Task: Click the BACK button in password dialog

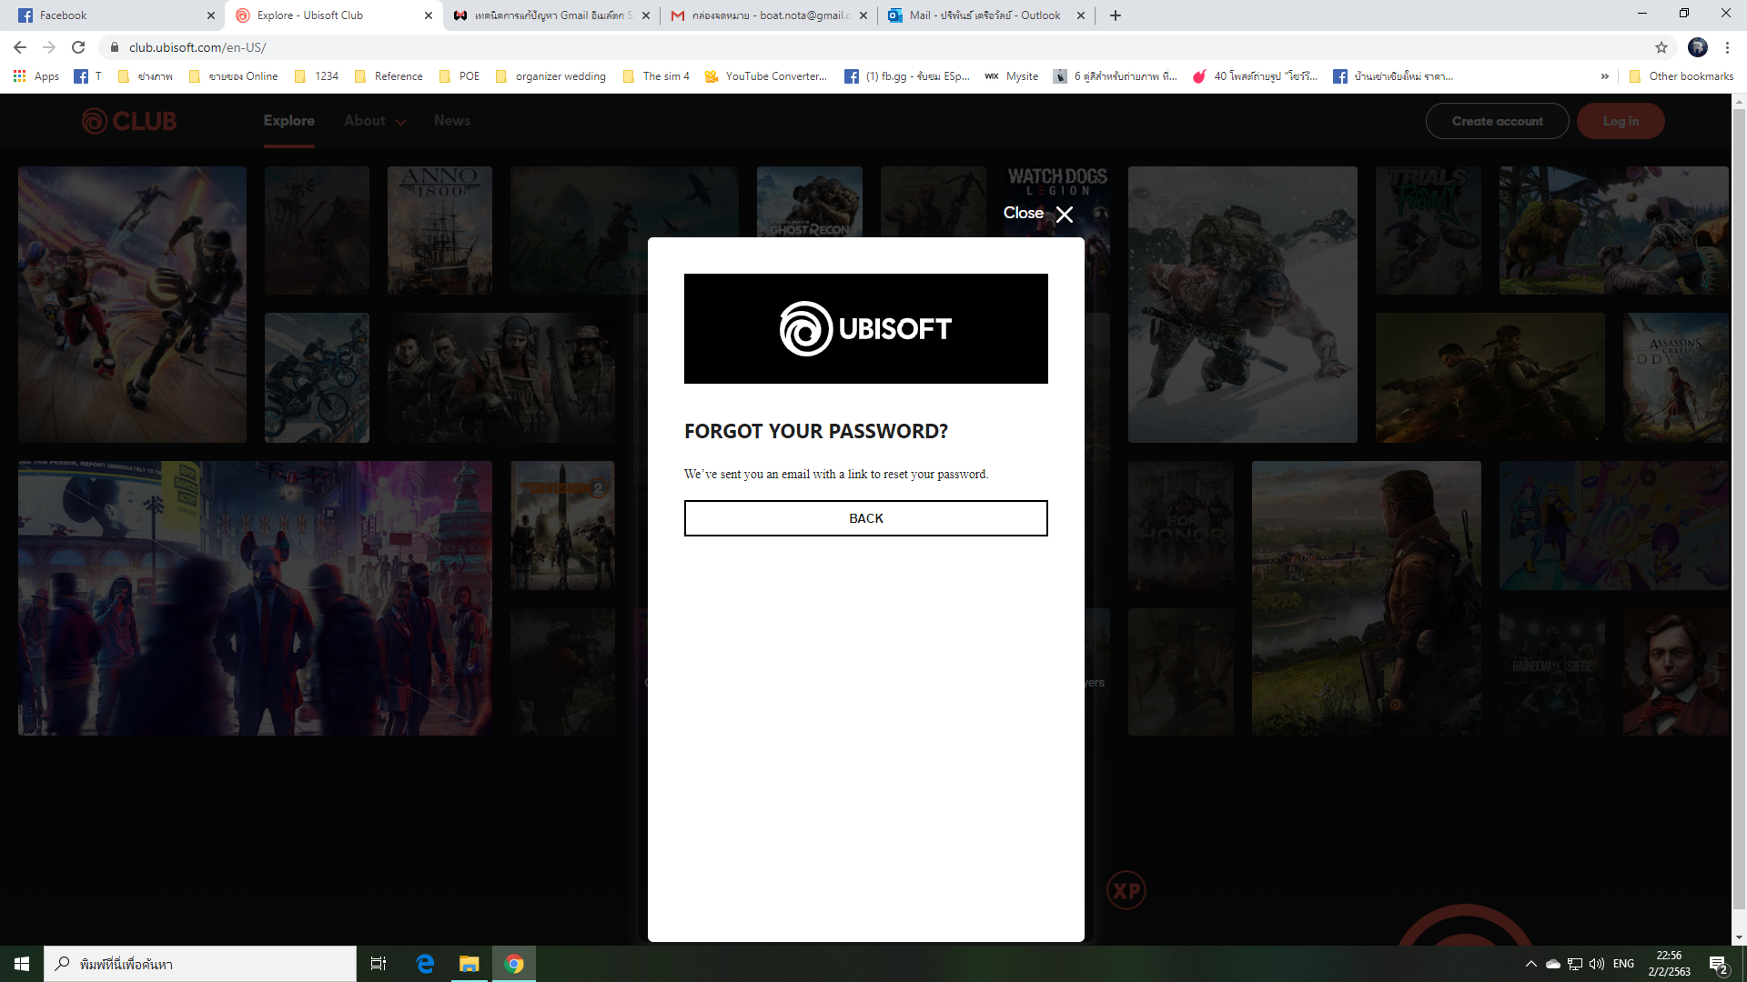Action: [x=865, y=516]
